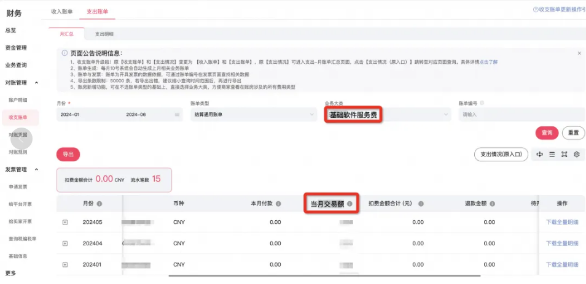The width and height of the screenshot is (586, 284).
Task: Open the 支出明细 sub-tab
Action: pos(104,34)
